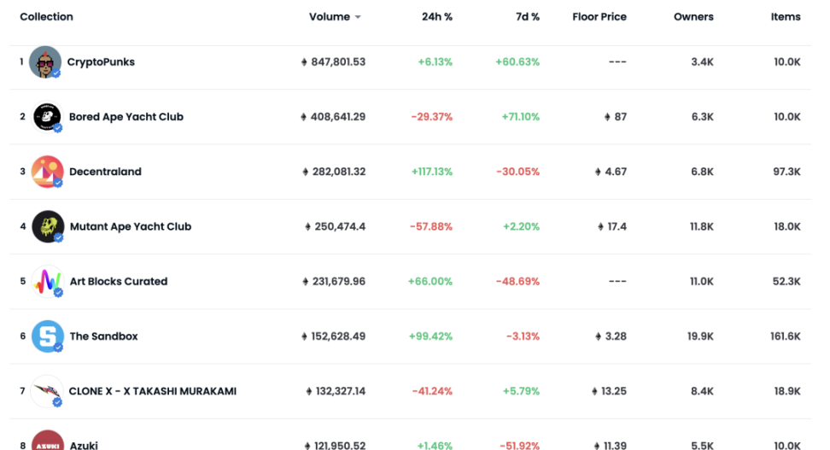
Task: Click the Azuki red collection icon
Action: (x=48, y=441)
